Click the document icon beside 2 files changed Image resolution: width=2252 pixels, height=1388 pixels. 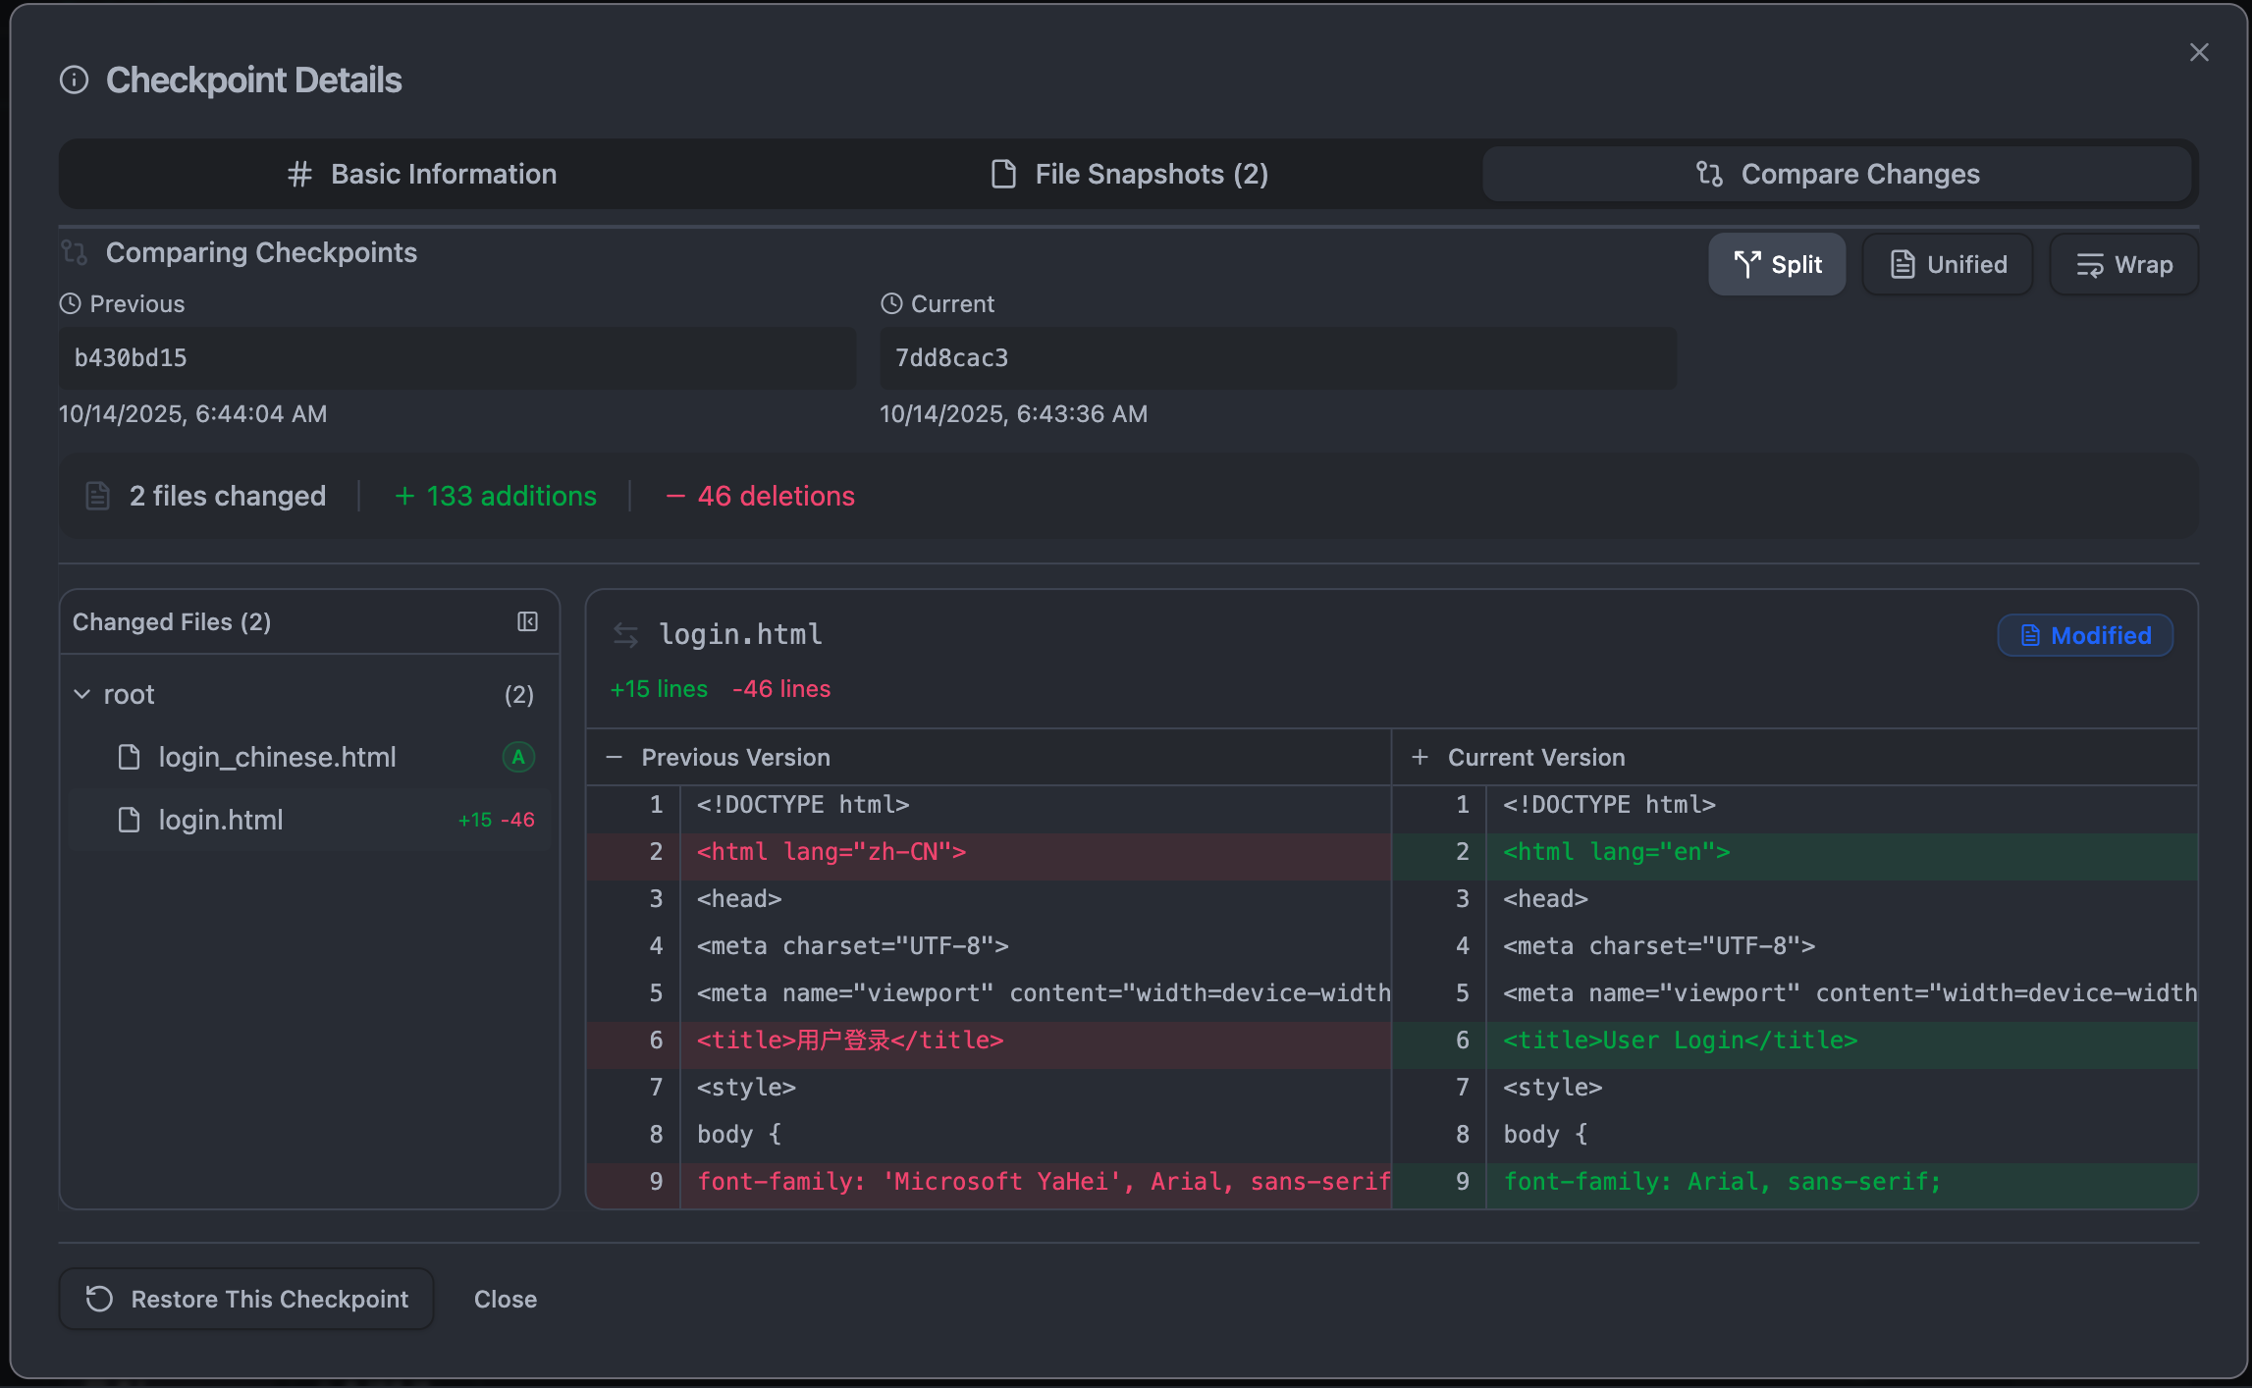point(97,496)
